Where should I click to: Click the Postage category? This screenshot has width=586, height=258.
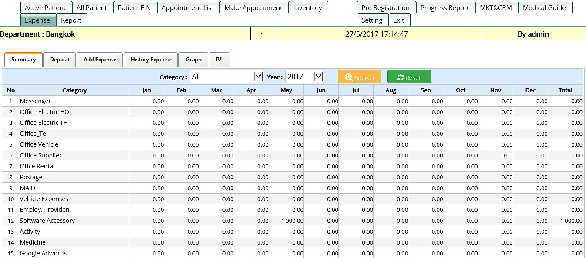click(x=31, y=177)
